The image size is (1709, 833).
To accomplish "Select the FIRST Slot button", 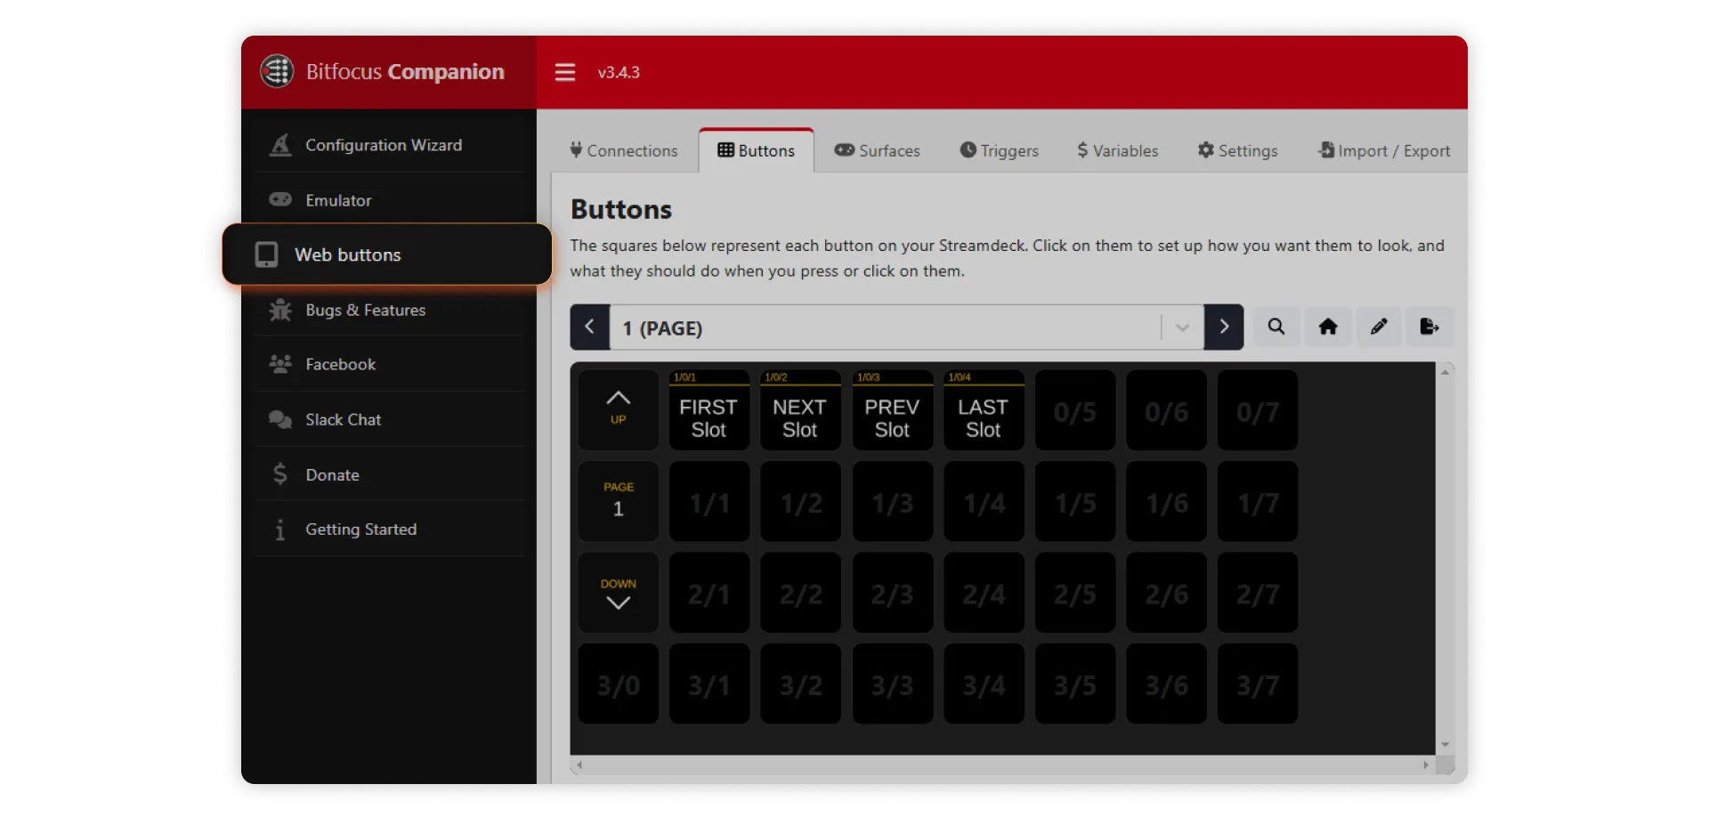I will (x=709, y=409).
